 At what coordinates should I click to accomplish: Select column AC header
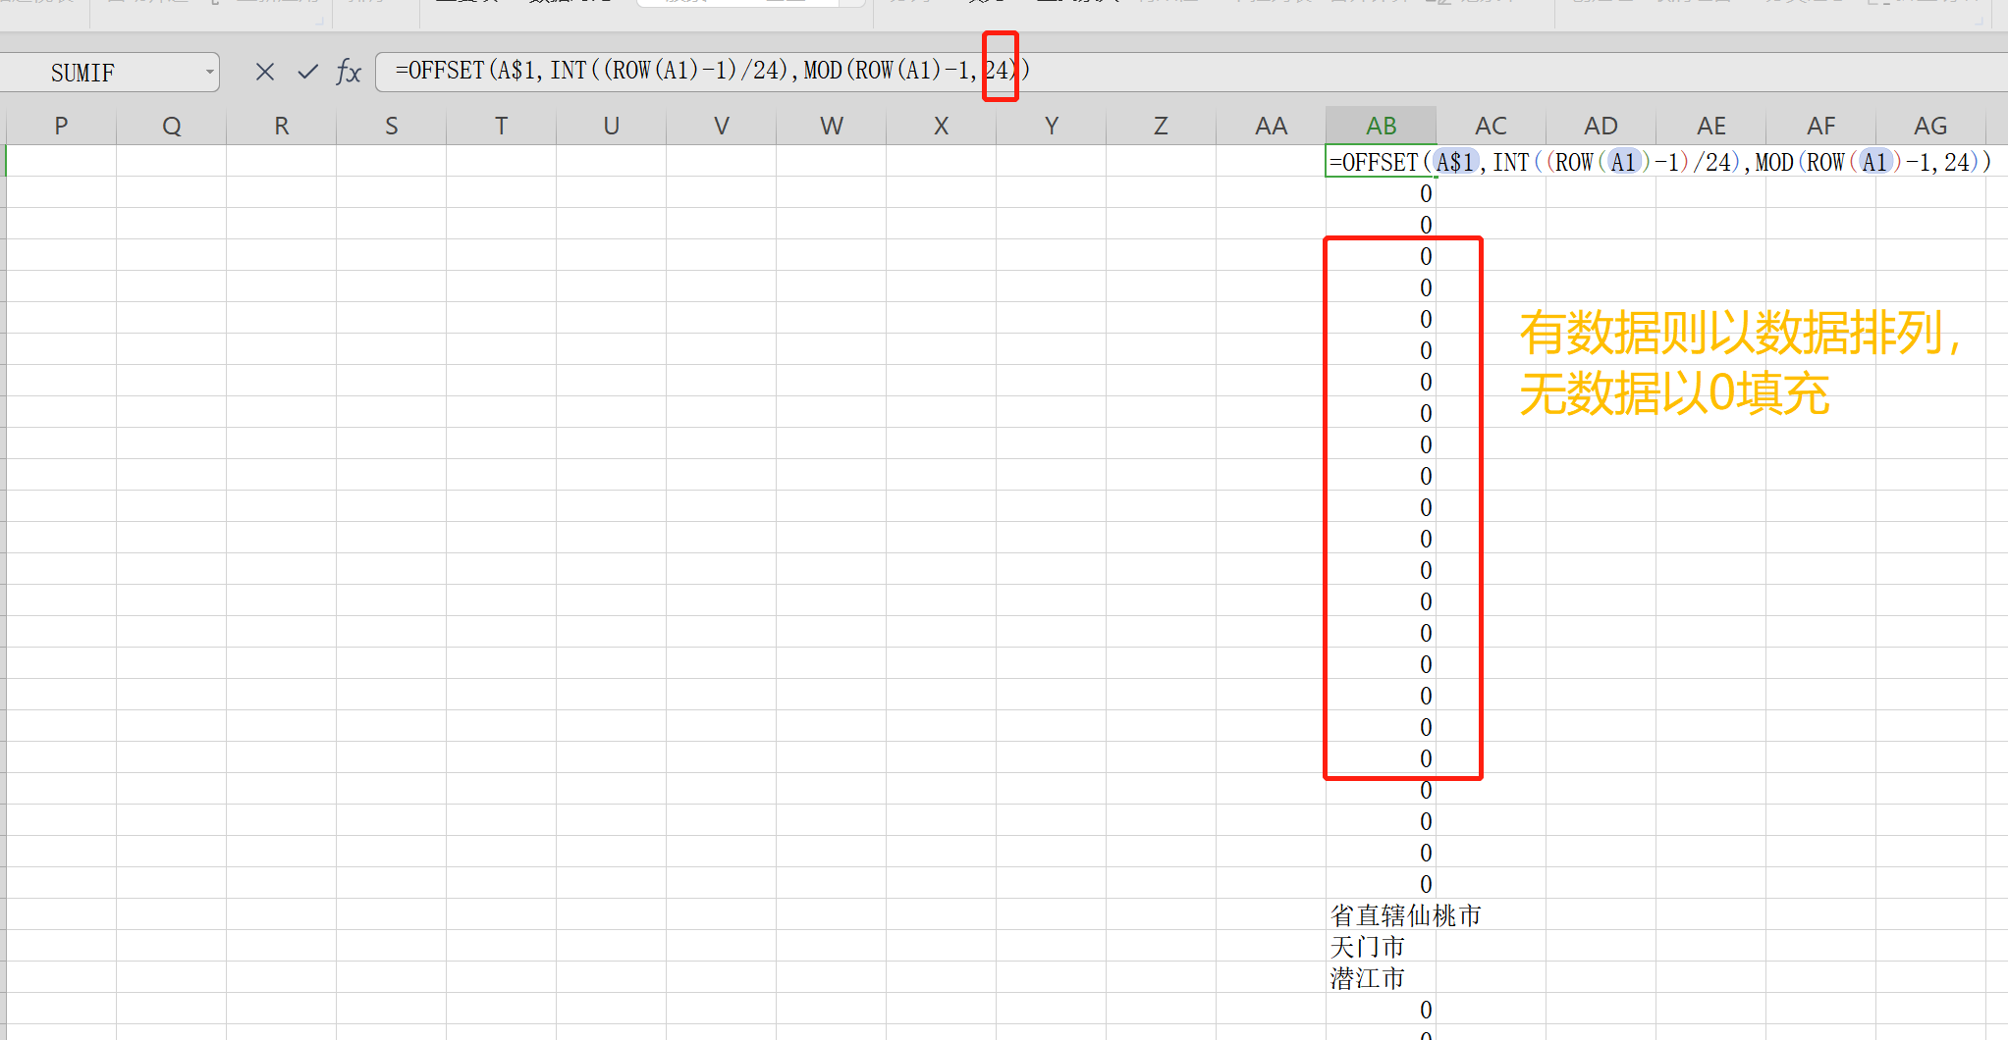click(1491, 126)
